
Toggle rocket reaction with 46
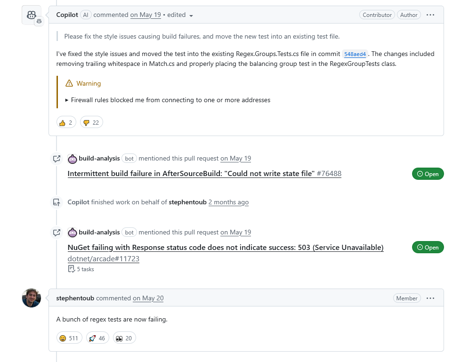tap(97, 338)
